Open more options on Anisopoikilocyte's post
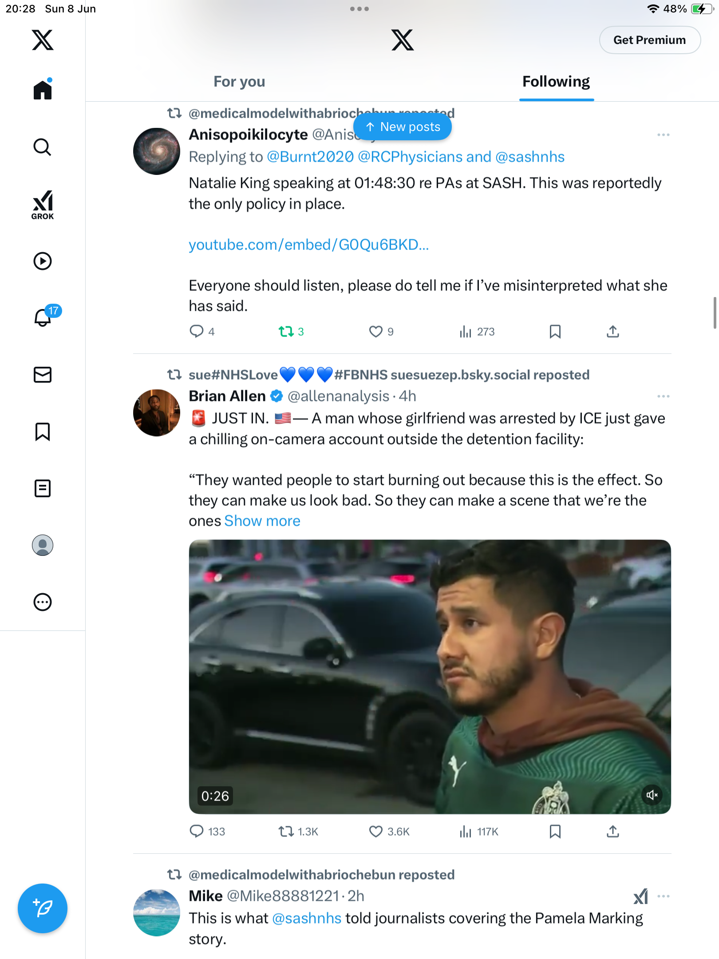719x959 pixels. (x=663, y=135)
